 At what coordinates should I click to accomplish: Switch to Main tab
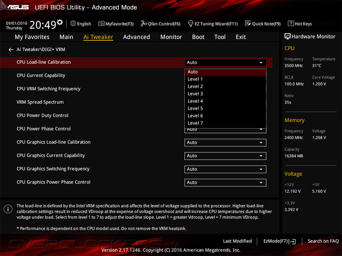pos(66,37)
